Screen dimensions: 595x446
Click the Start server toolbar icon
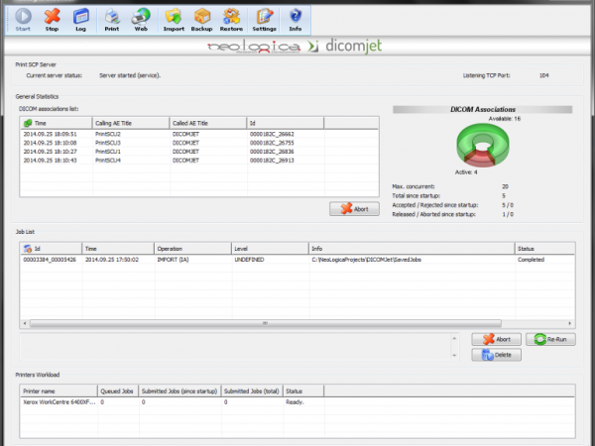24,19
